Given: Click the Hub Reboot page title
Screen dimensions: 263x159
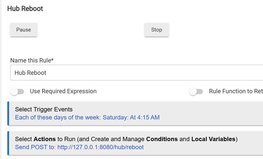Looking at the screenshot, I should click(x=25, y=9).
